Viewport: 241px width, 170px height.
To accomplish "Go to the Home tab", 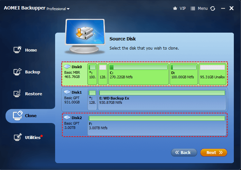I will click(x=31, y=50).
